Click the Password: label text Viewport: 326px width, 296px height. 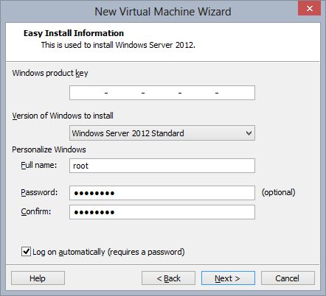(39, 192)
